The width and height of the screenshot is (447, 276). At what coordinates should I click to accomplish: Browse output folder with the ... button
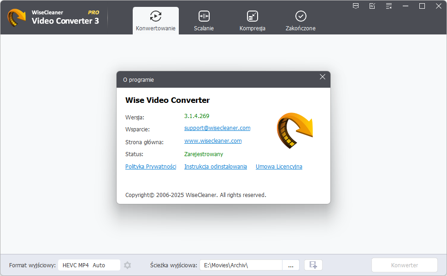291,265
